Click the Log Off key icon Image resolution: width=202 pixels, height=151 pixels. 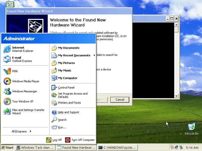49,140
